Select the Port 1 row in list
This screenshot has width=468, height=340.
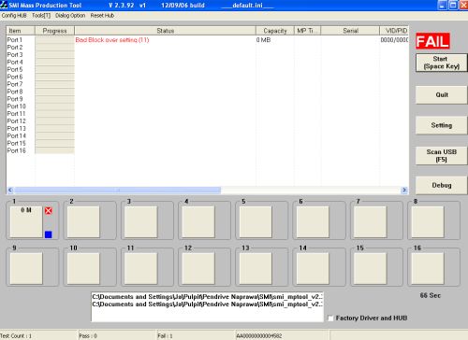click(207, 40)
